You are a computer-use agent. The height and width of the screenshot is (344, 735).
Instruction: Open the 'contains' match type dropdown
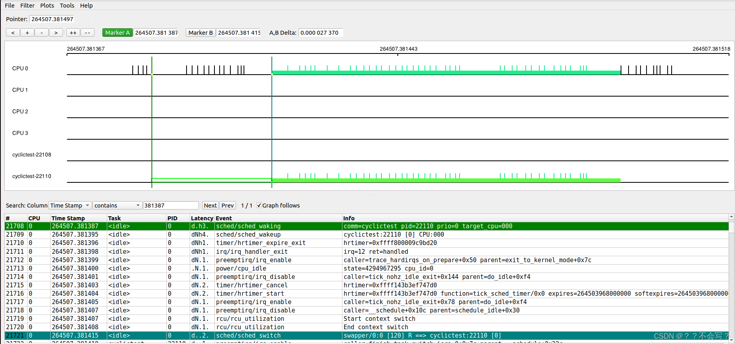pyautogui.click(x=117, y=206)
